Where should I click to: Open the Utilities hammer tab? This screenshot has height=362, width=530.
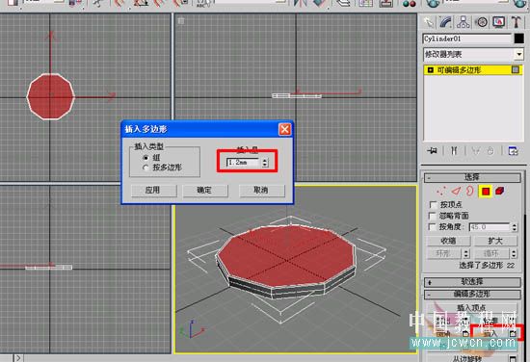pyautogui.click(x=517, y=22)
